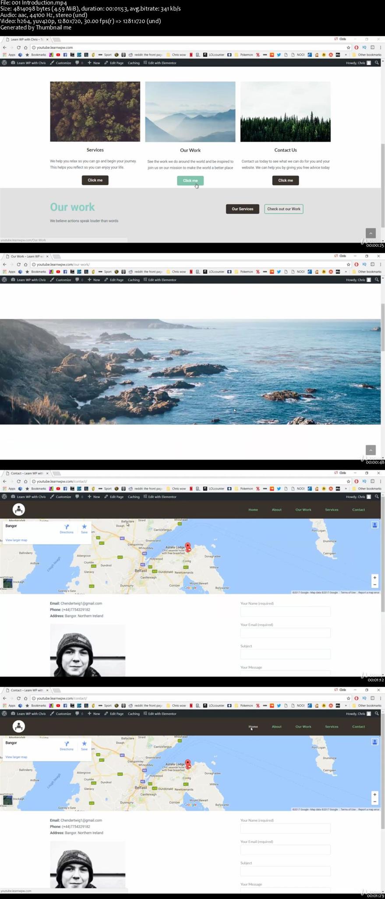Click the site logo in the contact frame stamped 00:01:12
This screenshot has width=385, height=899.
pyautogui.click(x=18, y=510)
